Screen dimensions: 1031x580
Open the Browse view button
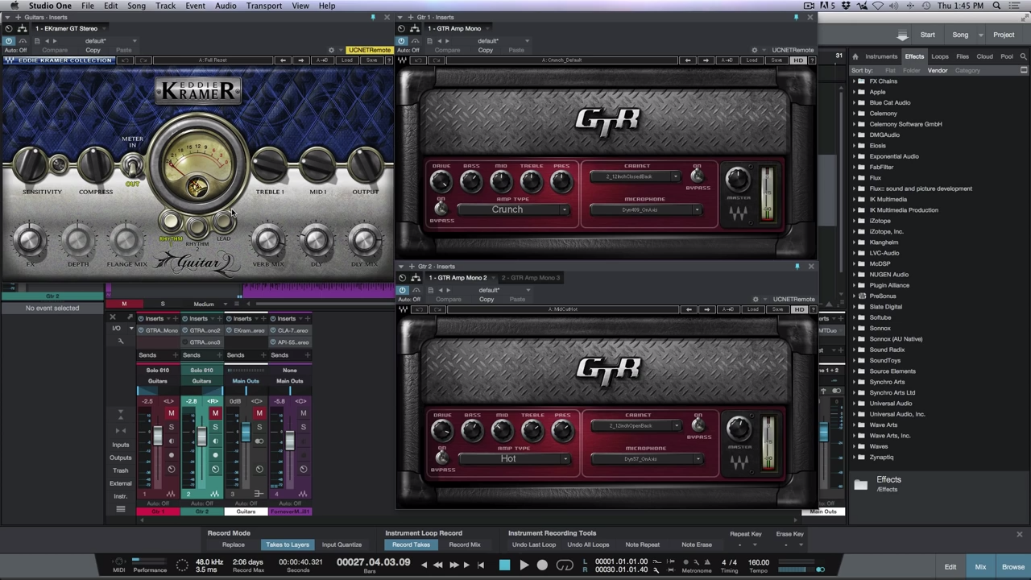[1013, 567]
